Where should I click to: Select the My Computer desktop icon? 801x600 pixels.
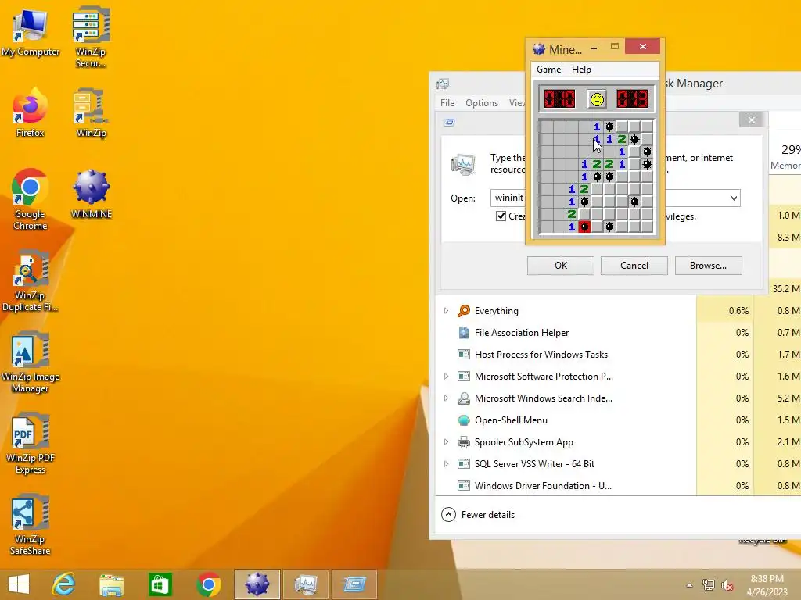pos(31,33)
